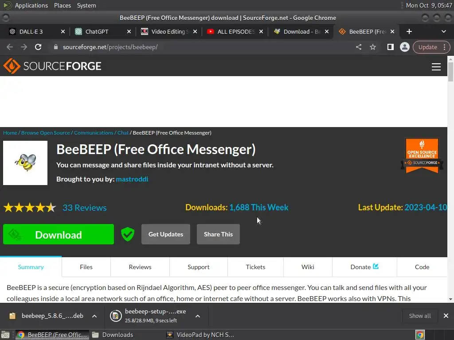Switch to the ALL EPISODES YouTube tab
Viewport: 454px width, 340px height.
pyautogui.click(x=236, y=31)
